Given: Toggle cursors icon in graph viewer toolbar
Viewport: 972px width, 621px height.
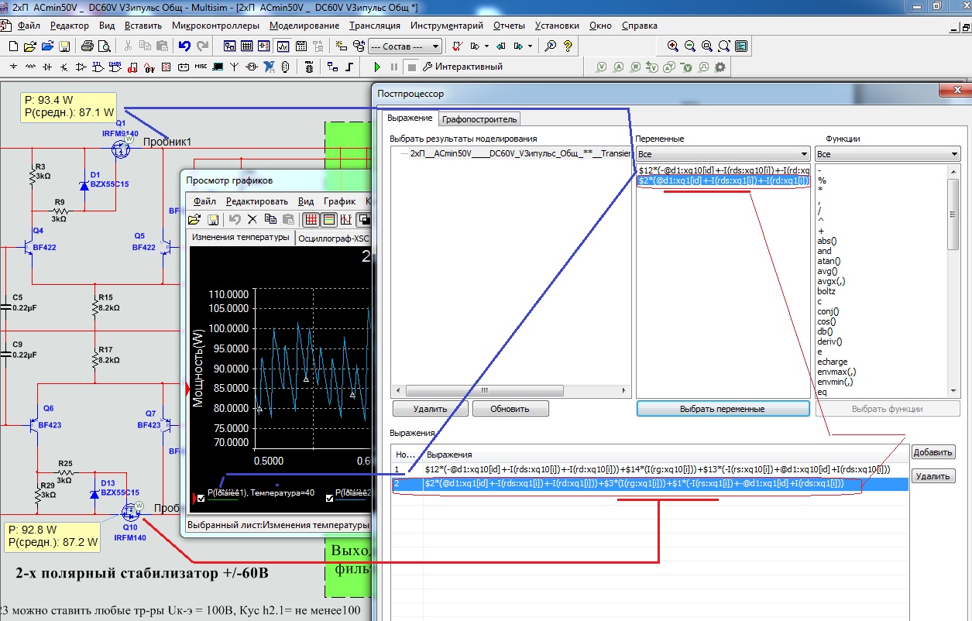Looking at the screenshot, I should 347,220.
